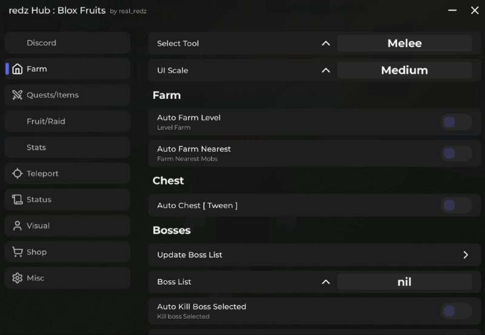Click the Melee tool value button
Viewport: 485px width, 335px height.
click(x=404, y=44)
